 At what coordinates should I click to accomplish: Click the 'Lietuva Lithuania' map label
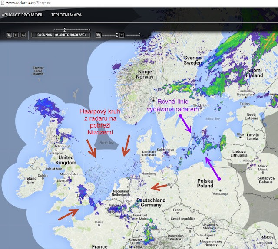click(x=239, y=154)
